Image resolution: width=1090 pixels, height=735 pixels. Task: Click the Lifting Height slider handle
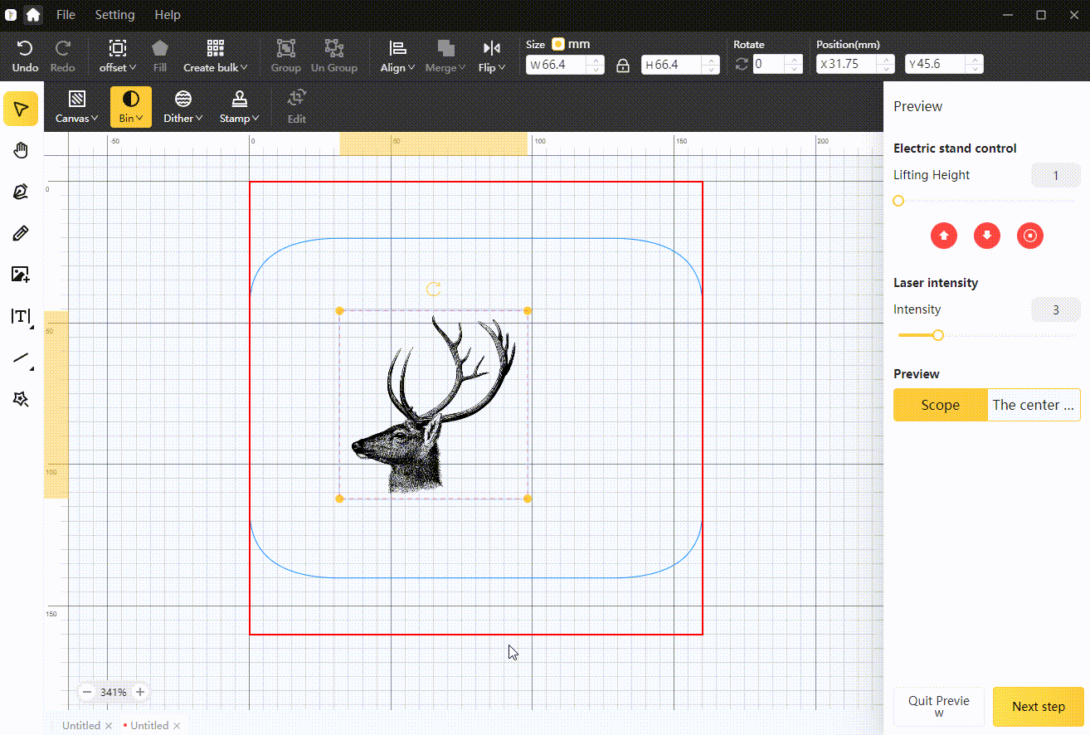pyautogui.click(x=898, y=201)
